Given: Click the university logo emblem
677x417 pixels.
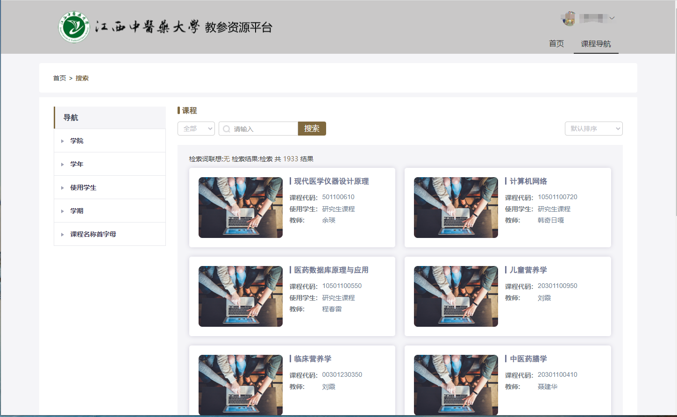Looking at the screenshot, I should (74, 27).
